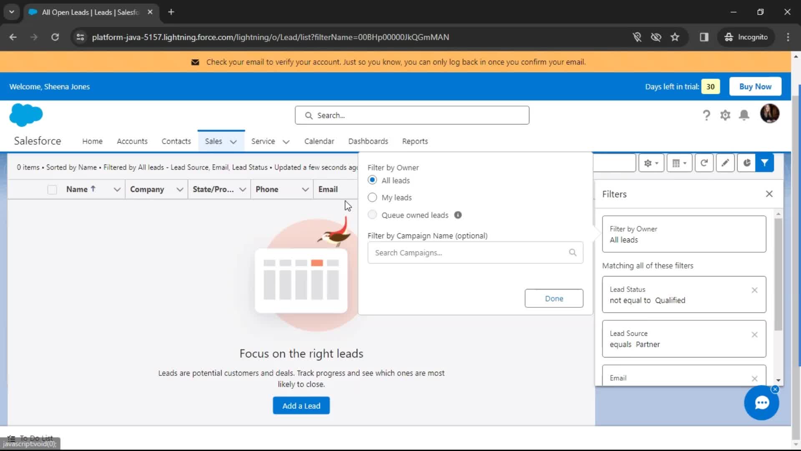Open the Accounts tab
Screen dimensions: 801x451
[132, 141]
